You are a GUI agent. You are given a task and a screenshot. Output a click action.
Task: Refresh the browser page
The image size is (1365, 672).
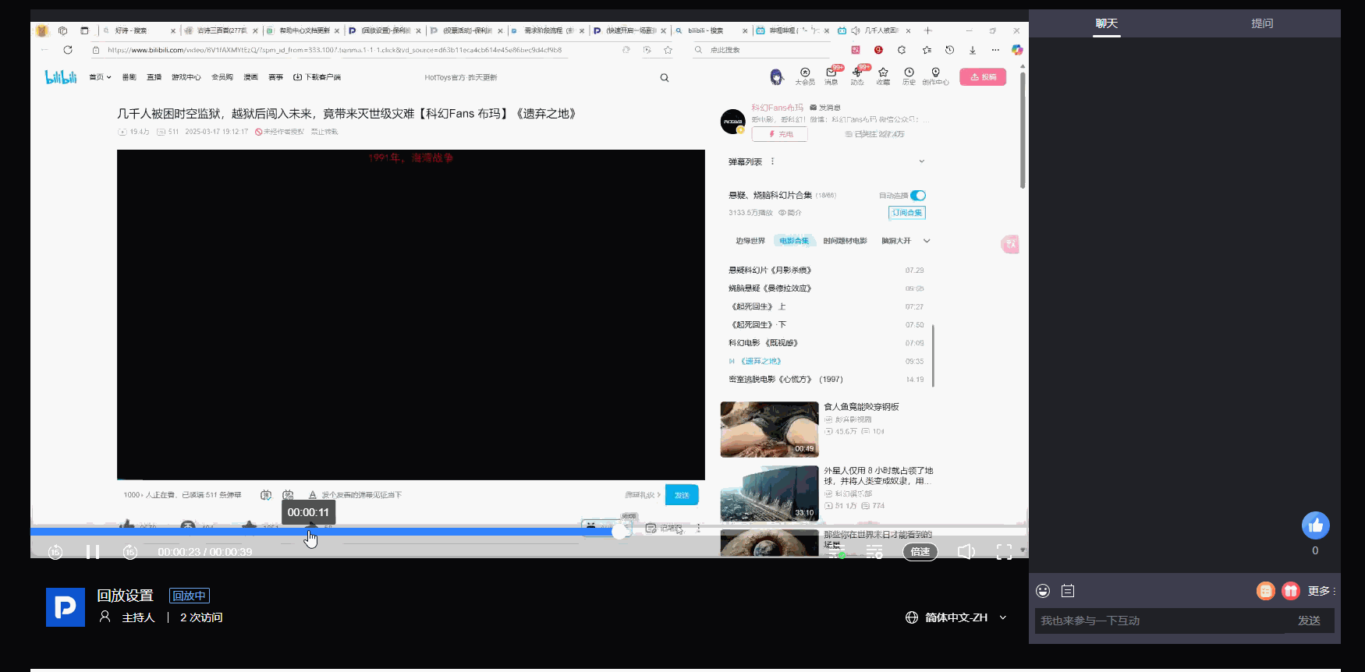[68, 50]
